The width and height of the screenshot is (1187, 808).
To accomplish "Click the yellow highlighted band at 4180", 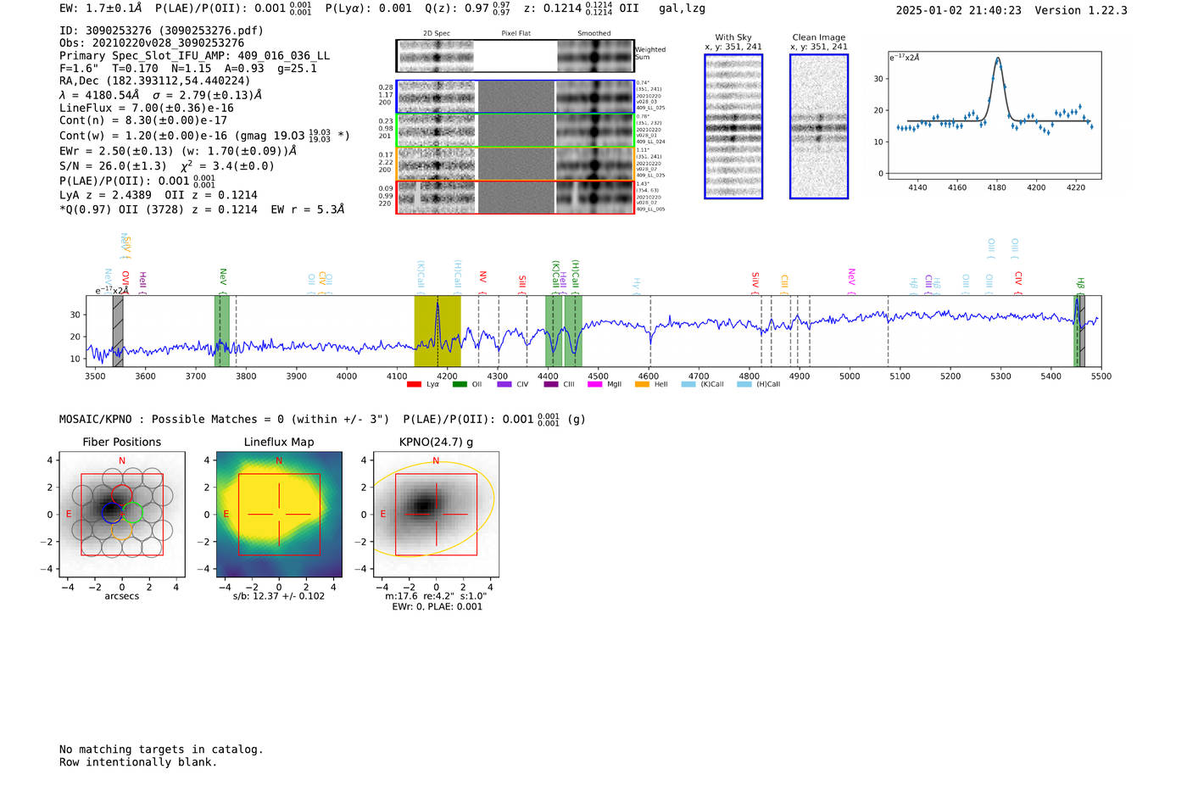I will [x=437, y=331].
